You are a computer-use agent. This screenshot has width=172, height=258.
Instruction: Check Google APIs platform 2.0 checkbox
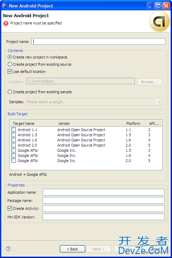click(13, 161)
